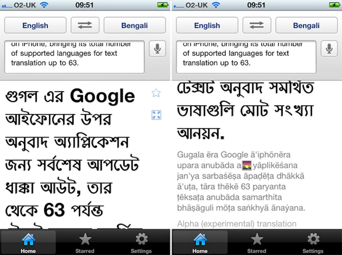Tap the small image icon in the romanized text
This screenshot has width=342, height=255.
coord(247,166)
